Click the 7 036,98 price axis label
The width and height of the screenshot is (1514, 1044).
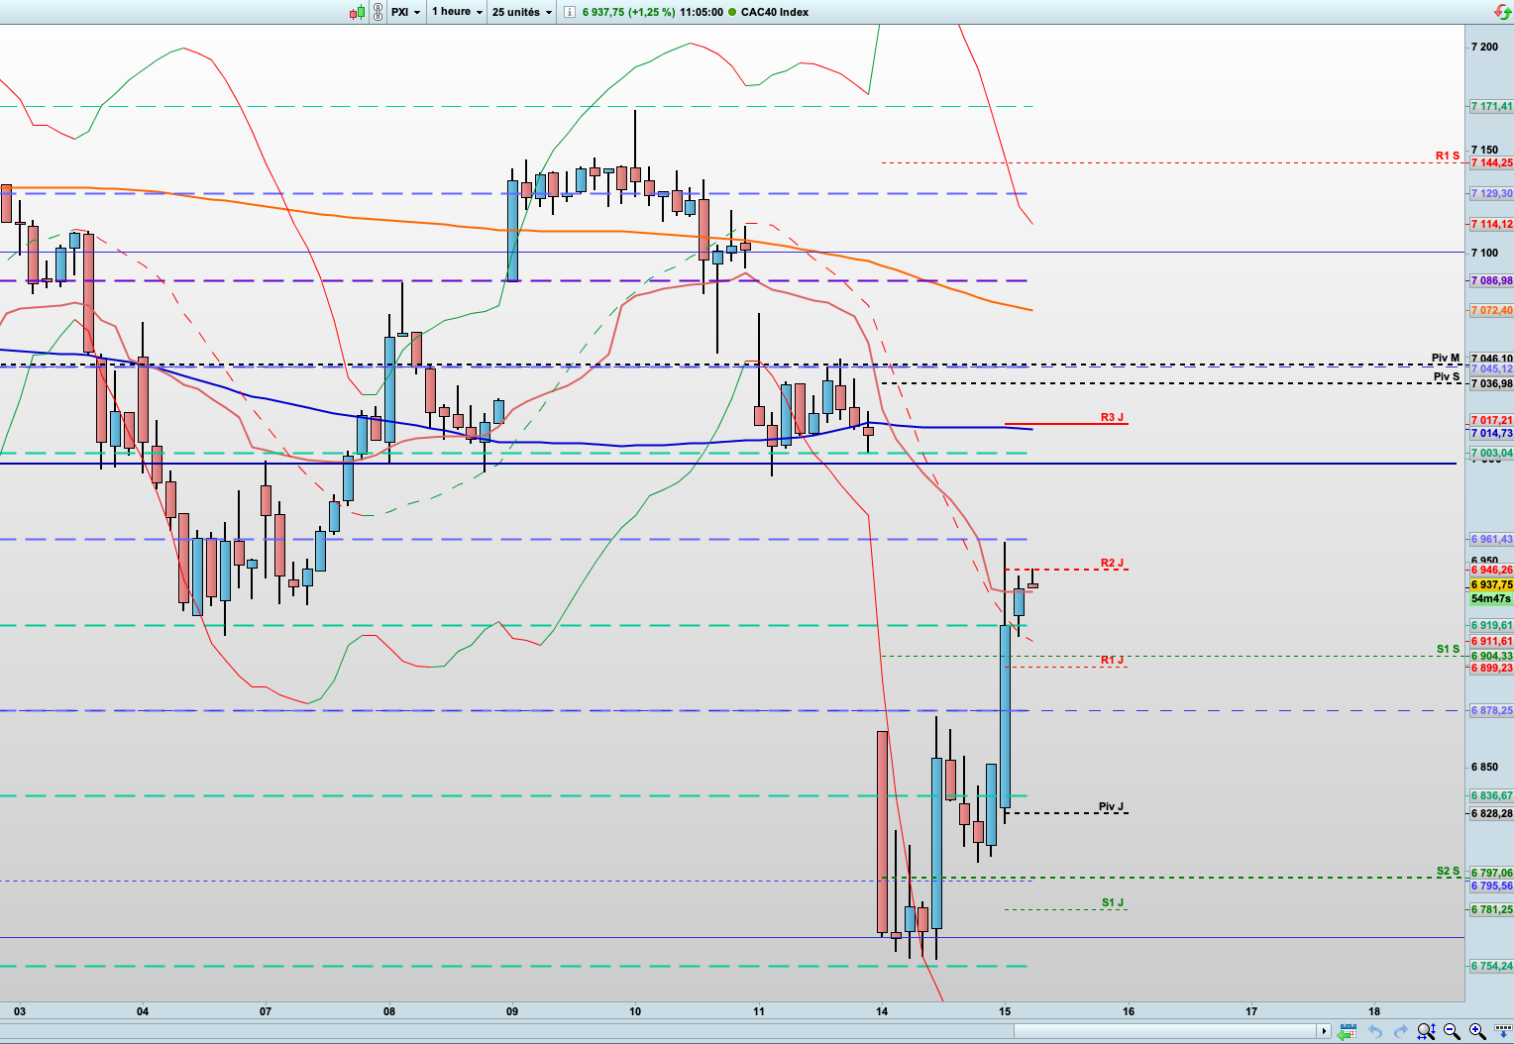pos(1491,383)
